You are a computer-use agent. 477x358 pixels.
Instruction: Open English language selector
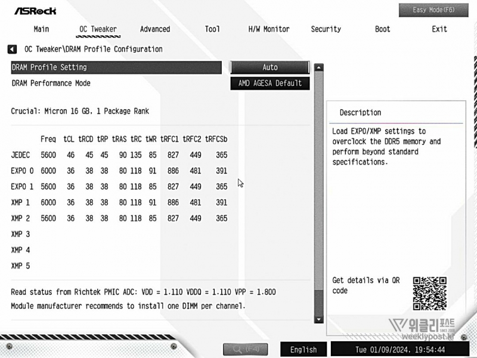tap(303, 350)
